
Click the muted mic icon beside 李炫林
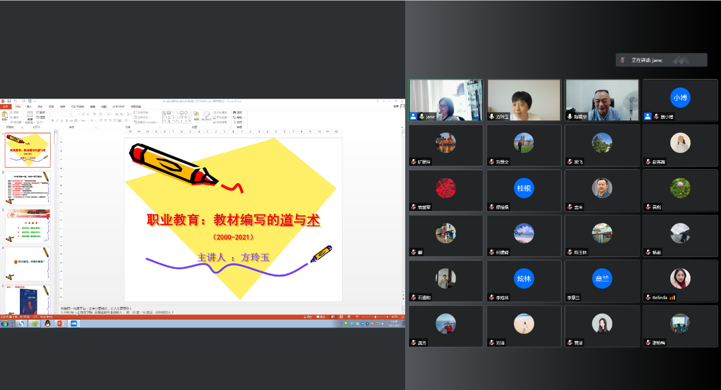click(492, 297)
